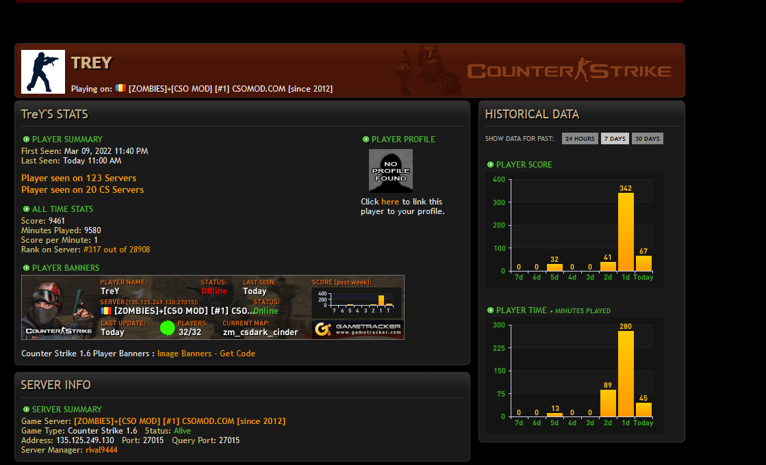
Task: Select the 7 Days data range
Action: click(x=614, y=139)
